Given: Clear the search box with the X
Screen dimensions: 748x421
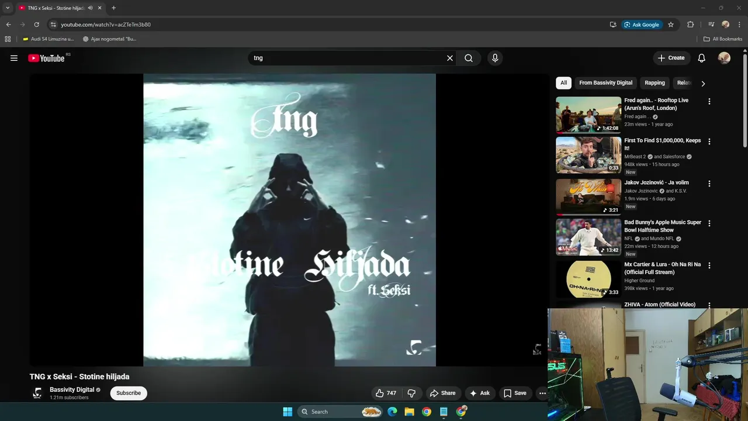Looking at the screenshot, I should click(450, 58).
